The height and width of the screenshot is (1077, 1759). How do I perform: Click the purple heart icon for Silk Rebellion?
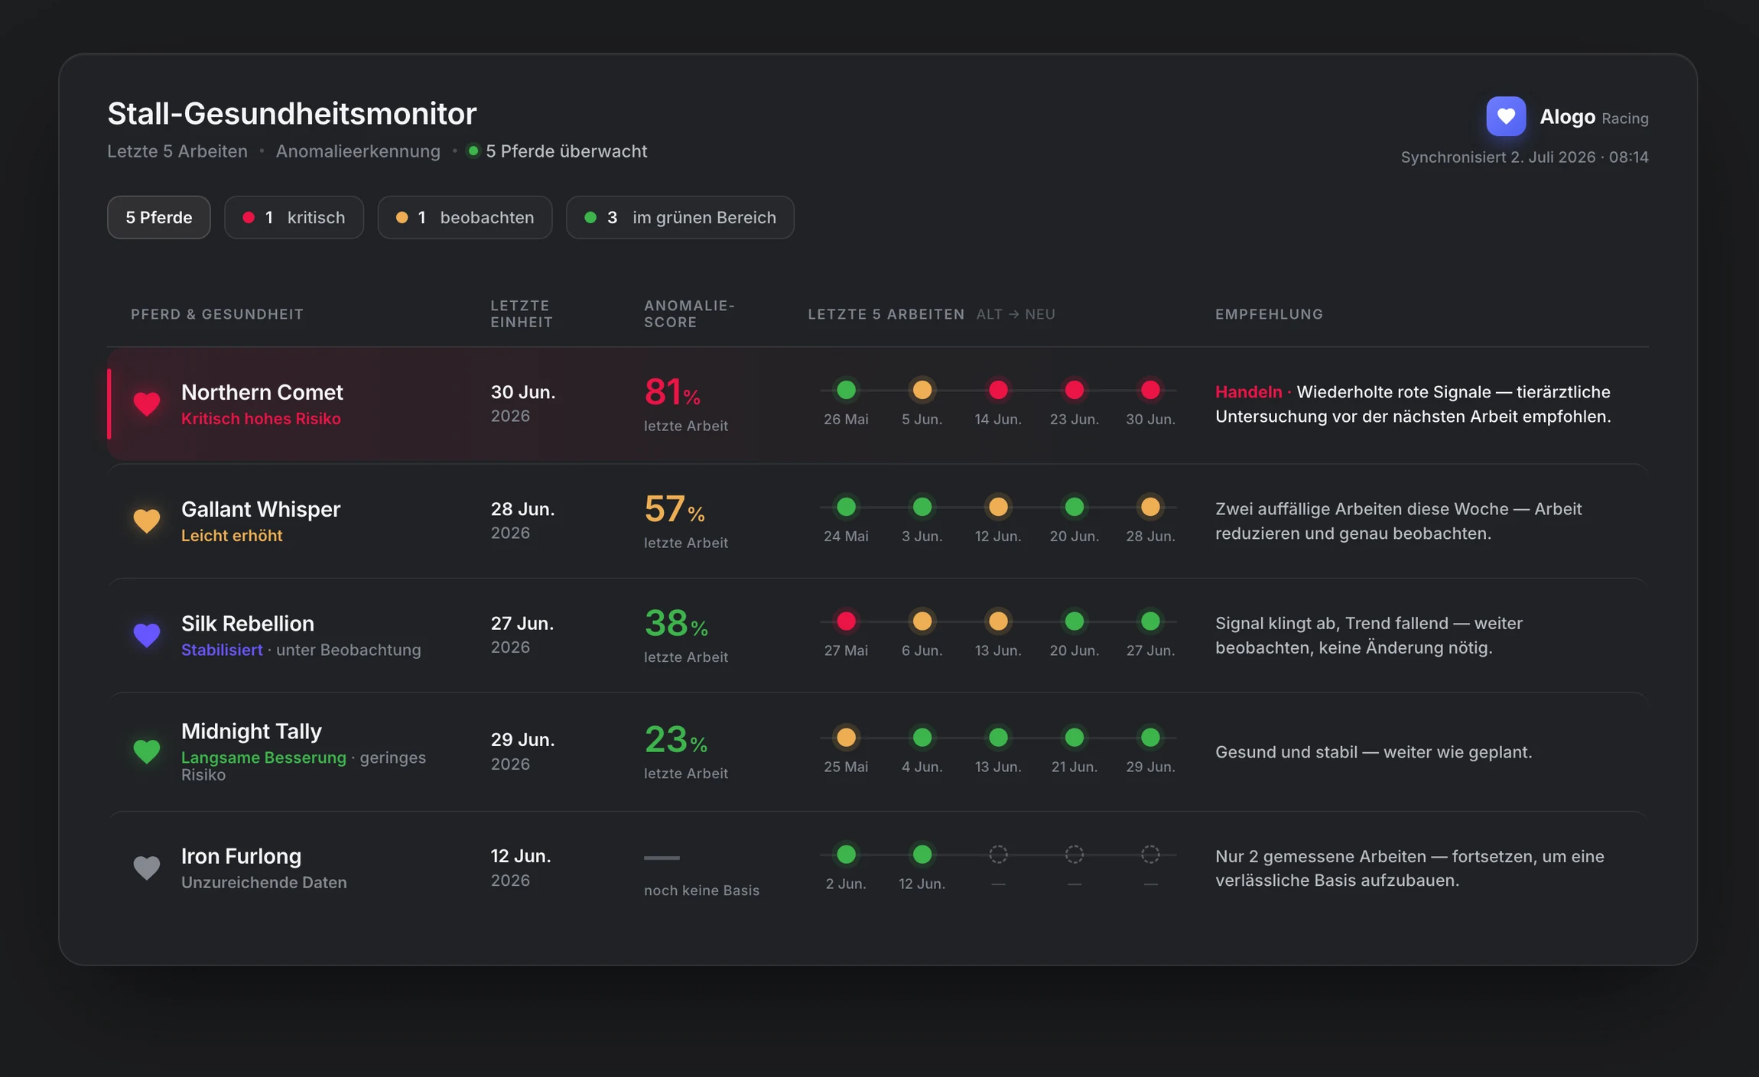(147, 635)
